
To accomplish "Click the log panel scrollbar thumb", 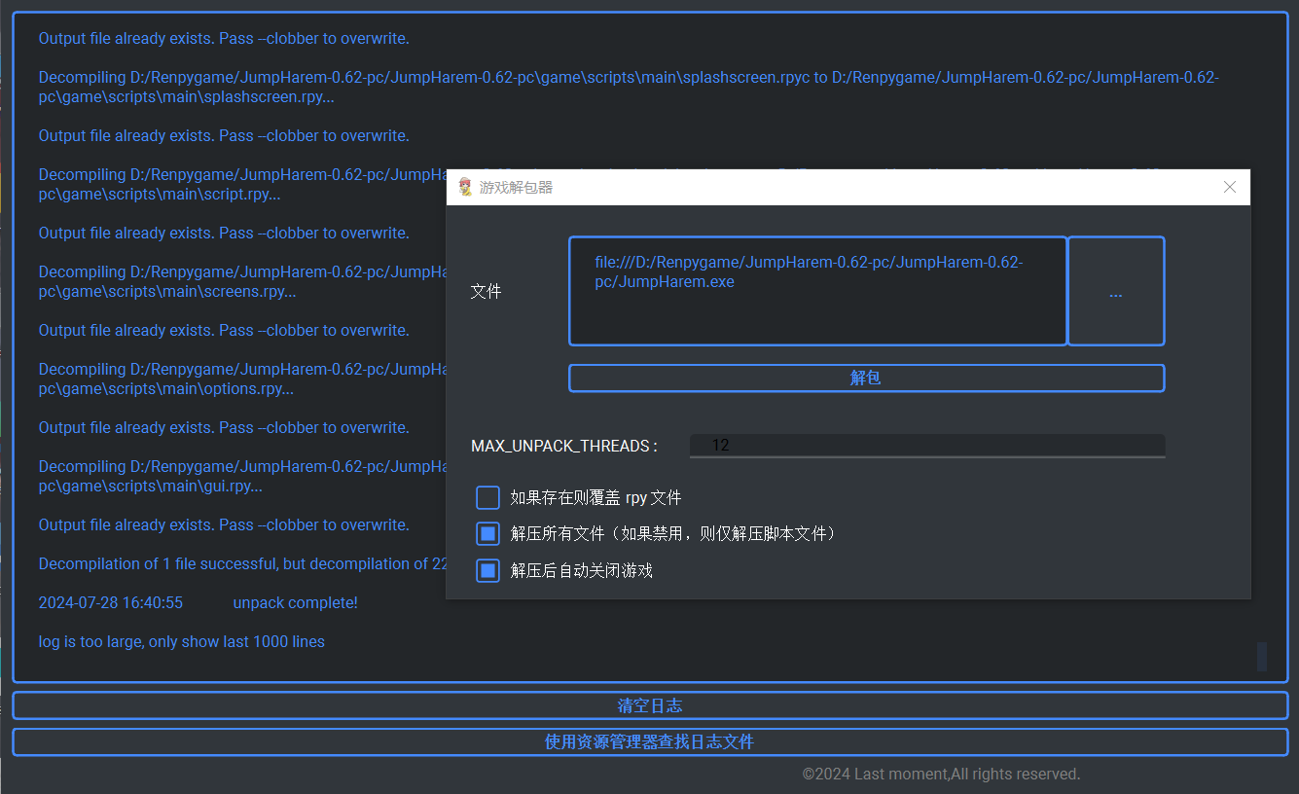I will tap(1262, 656).
